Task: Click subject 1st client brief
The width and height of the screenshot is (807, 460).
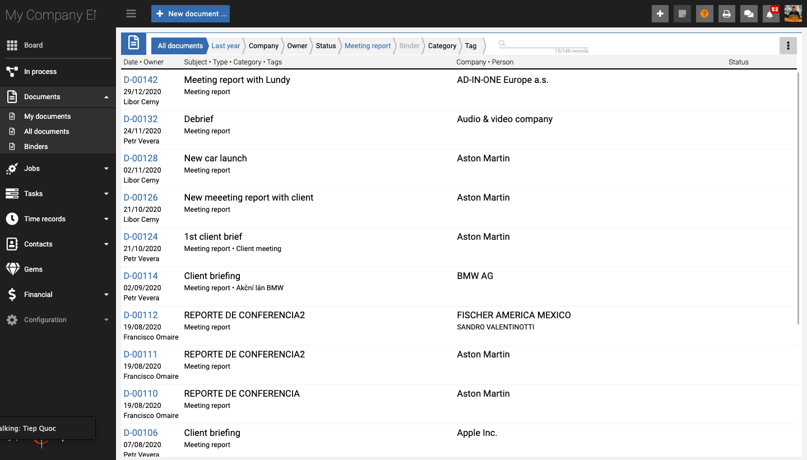Action: tap(213, 237)
